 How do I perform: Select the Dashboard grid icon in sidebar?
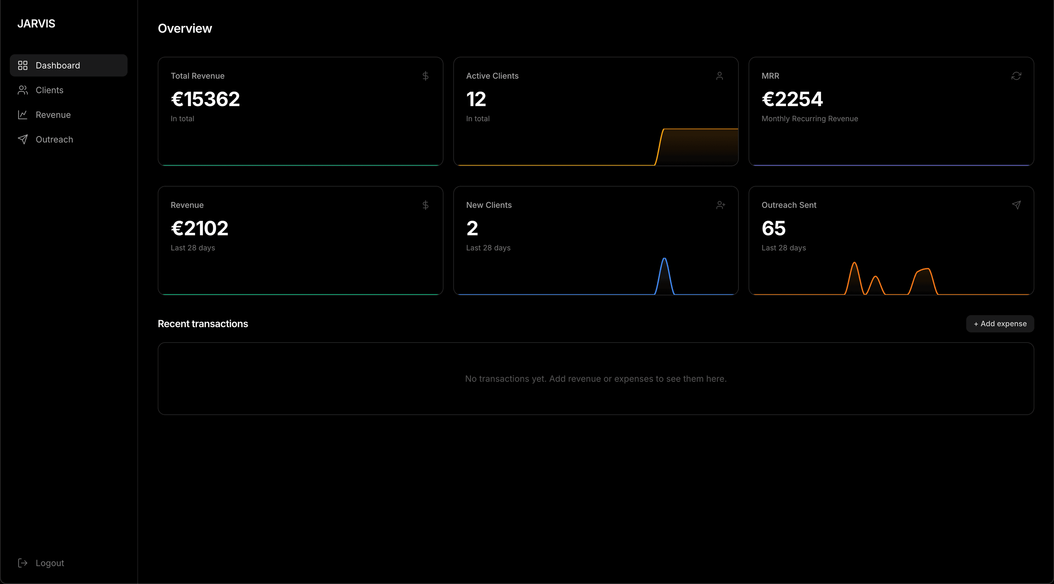tap(23, 65)
